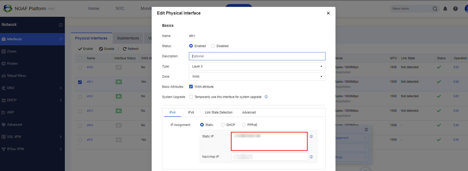Click the info icon beside Next-Hop IP
Image resolution: width=468 pixels, height=171 pixels.
311,157
